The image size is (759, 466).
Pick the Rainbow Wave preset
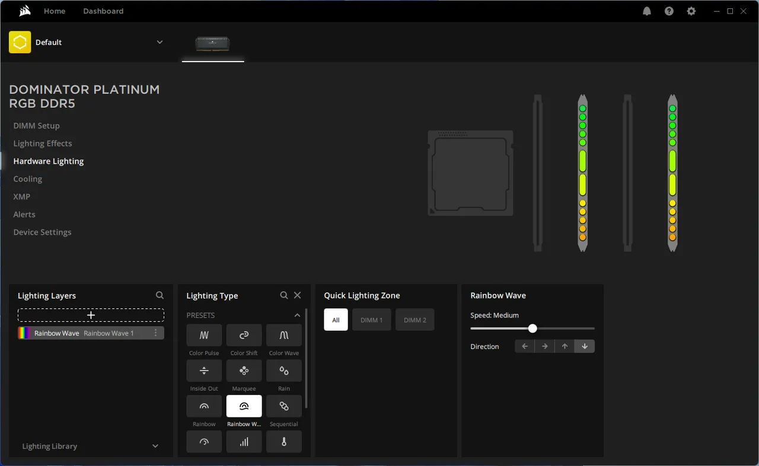(x=244, y=406)
